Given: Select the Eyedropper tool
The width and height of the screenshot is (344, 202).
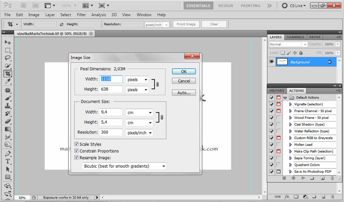Looking at the screenshot, I should click(x=8, y=81).
